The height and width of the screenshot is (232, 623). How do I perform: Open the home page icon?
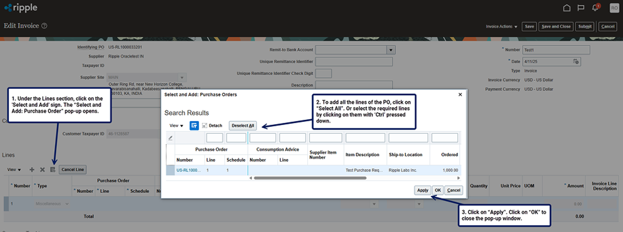[x=567, y=8]
